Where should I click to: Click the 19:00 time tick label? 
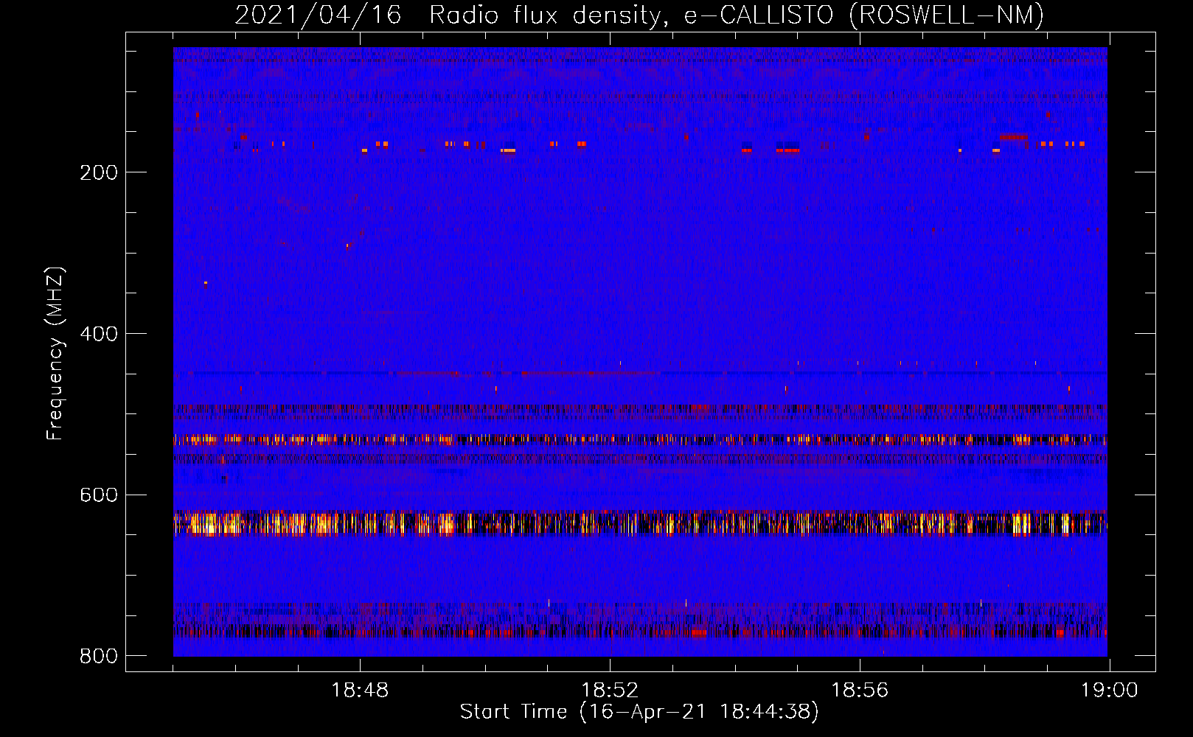coord(1110,691)
